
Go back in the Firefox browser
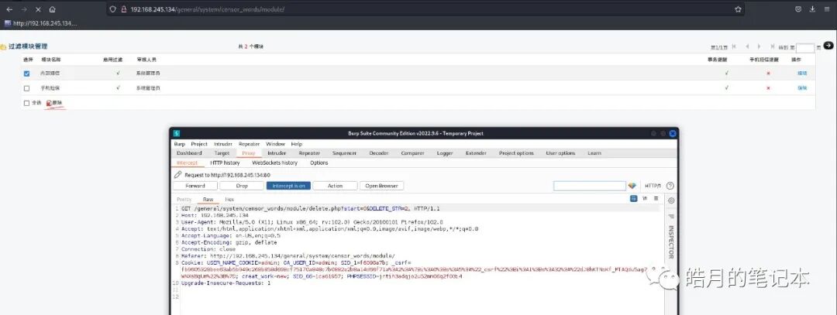coord(9,9)
